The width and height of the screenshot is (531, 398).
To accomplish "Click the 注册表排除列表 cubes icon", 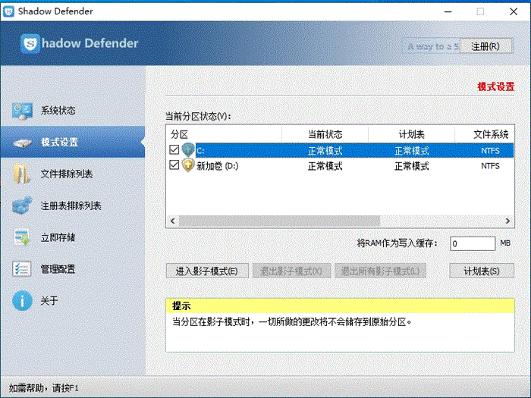I will point(22,205).
